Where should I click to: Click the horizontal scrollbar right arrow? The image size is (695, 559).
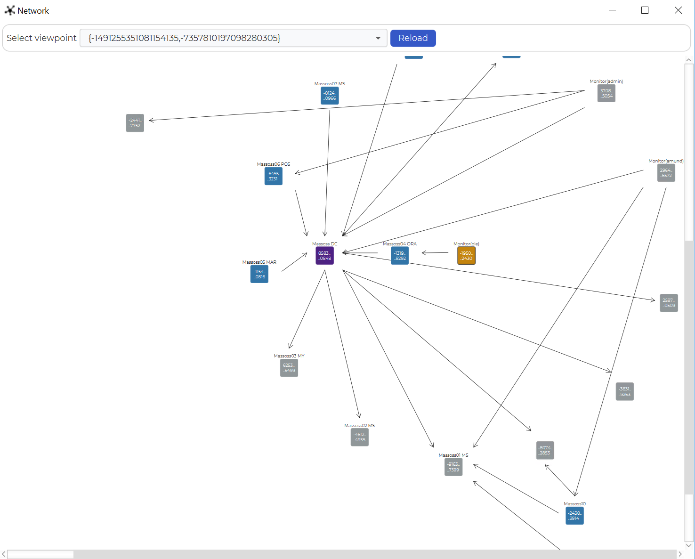[x=680, y=554]
